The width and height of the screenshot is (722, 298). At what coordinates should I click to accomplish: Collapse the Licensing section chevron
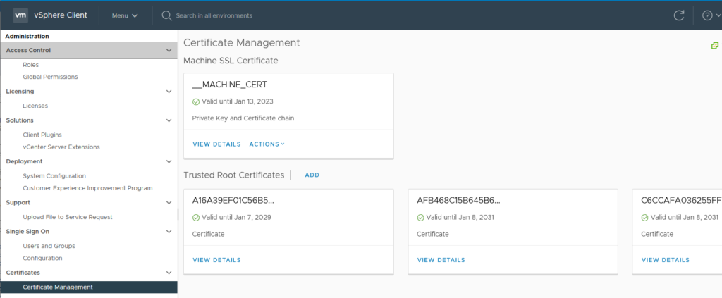click(x=169, y=92)
